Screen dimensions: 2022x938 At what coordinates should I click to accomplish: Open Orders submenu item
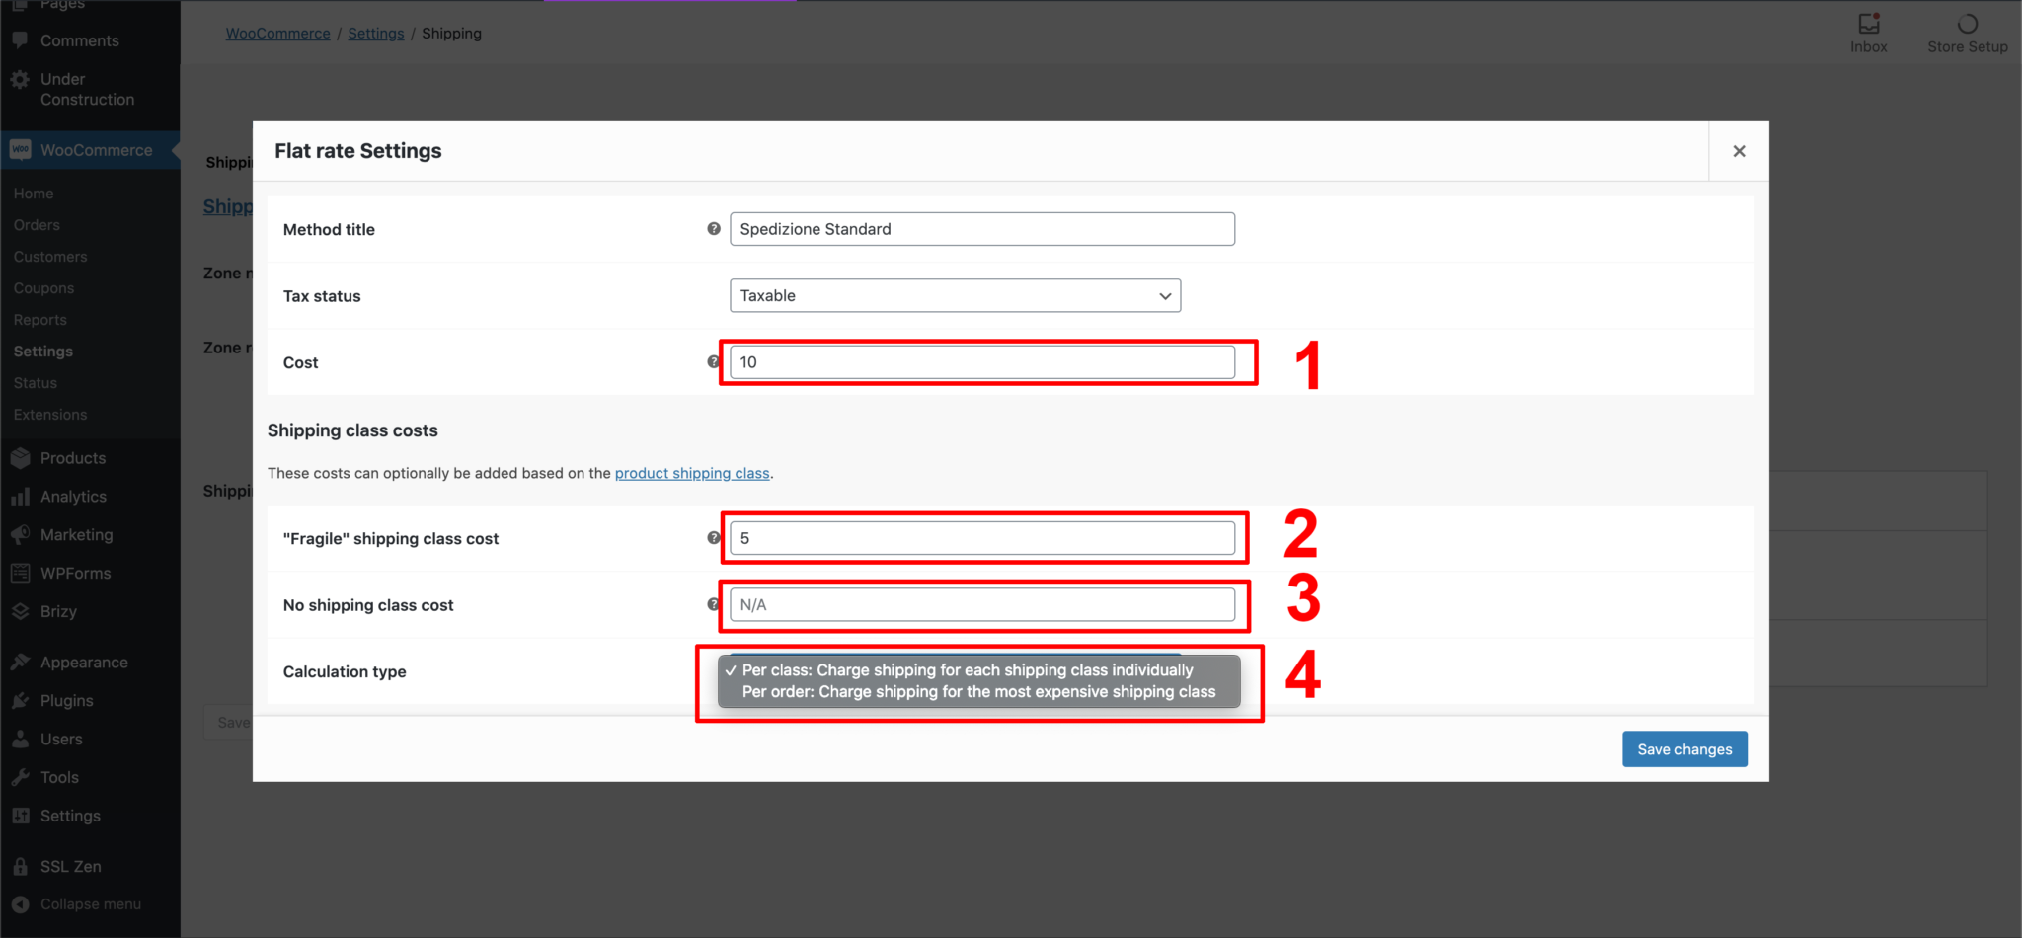(37, 225)
